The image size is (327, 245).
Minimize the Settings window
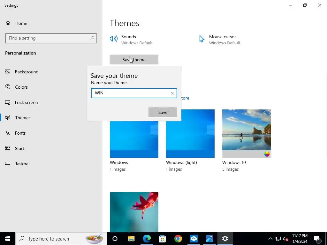[x=290, y=5]
